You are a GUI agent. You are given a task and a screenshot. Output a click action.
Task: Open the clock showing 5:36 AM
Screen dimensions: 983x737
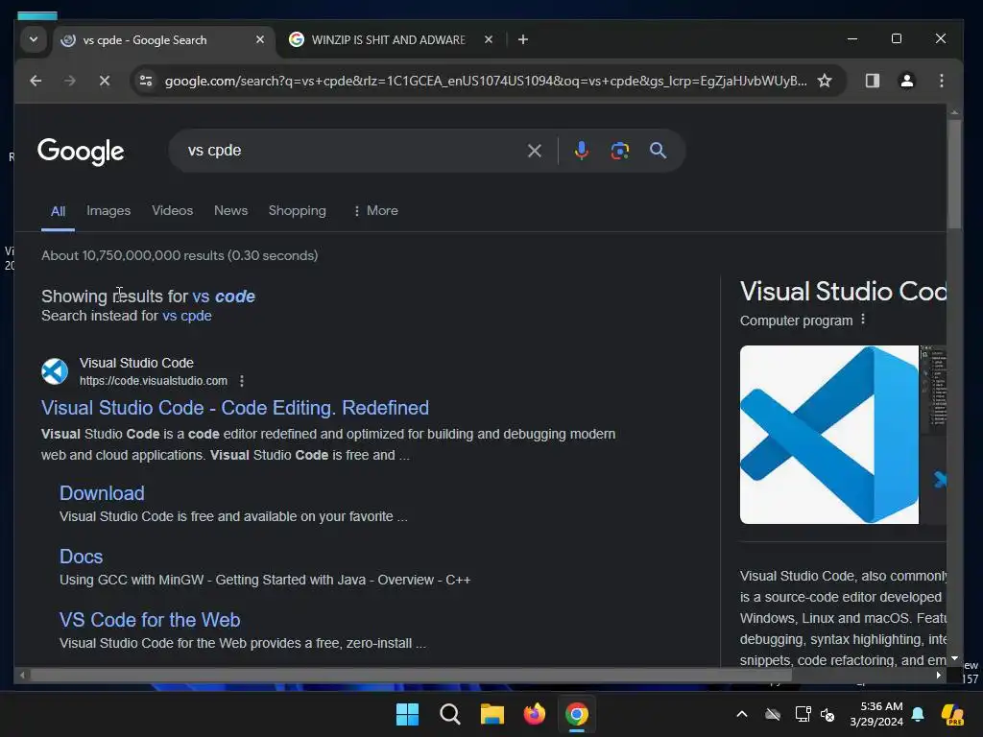coord(875,714)
